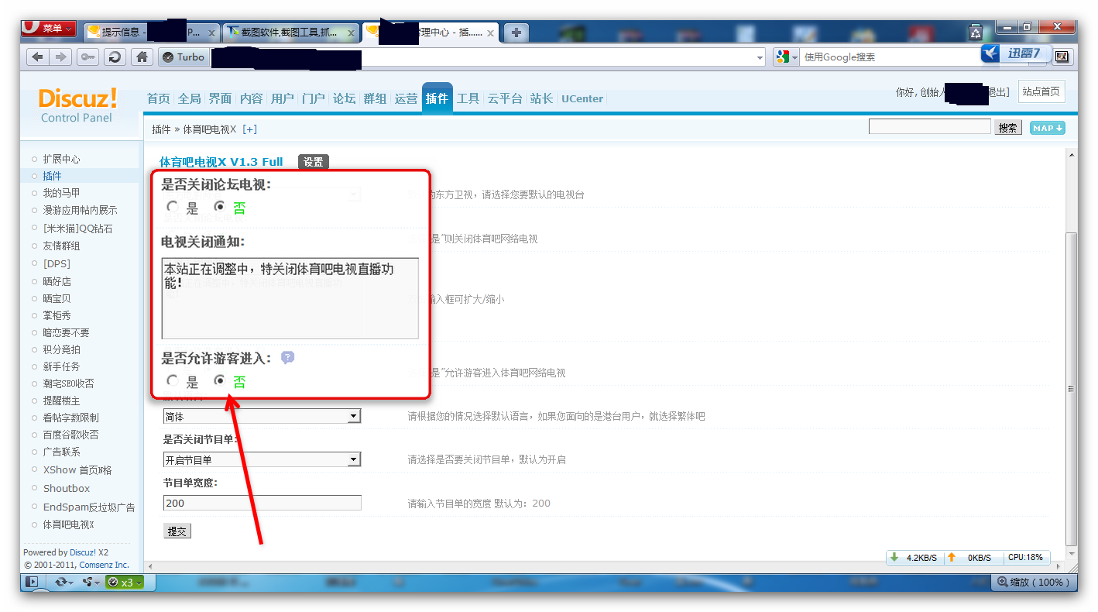Open the 全局 admin menu

(x=190, y=98)
